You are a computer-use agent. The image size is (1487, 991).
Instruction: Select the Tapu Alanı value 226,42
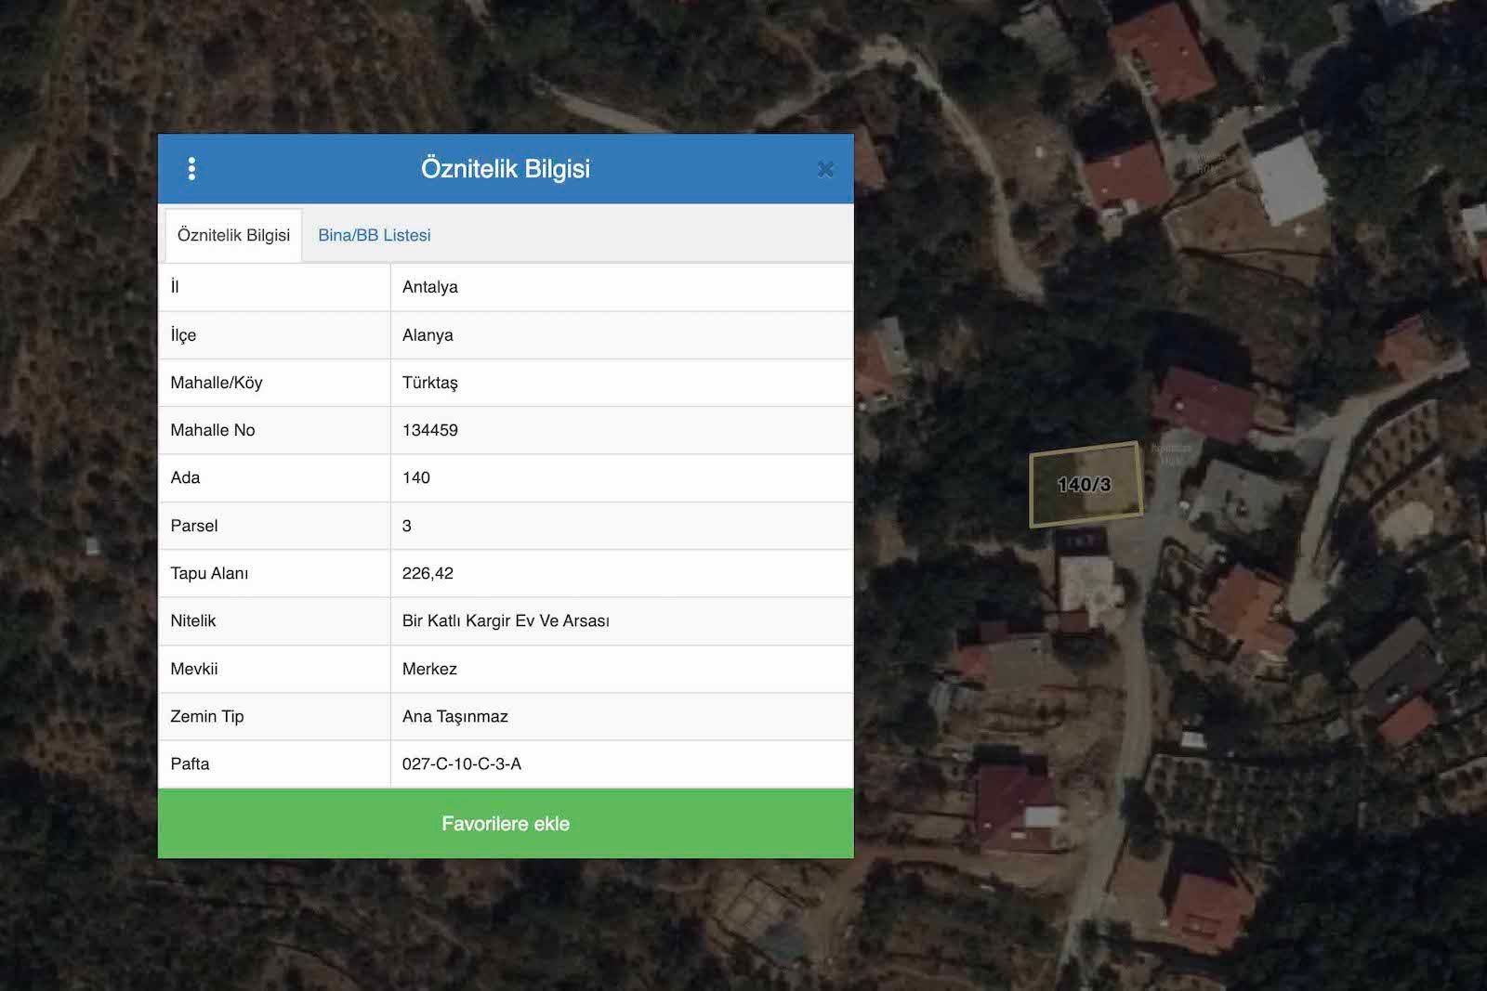(428, 573)
